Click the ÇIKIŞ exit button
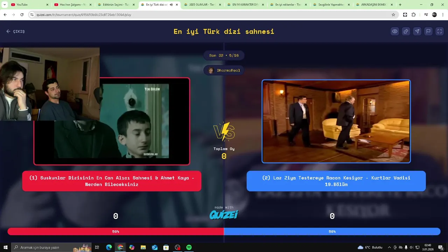Image resolution: width=448 pixels, height=252 pixels. [x=15, y=31]
